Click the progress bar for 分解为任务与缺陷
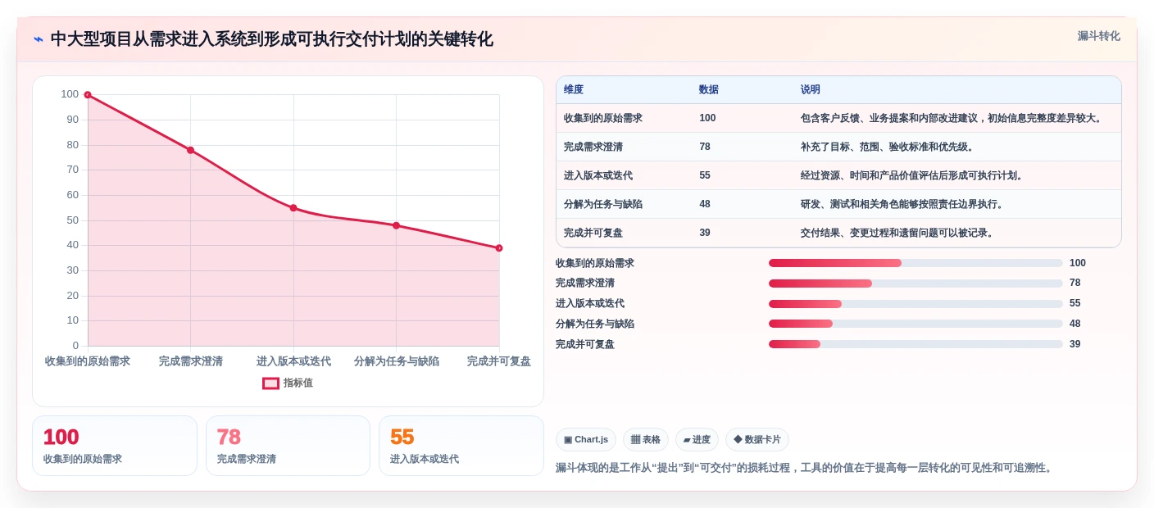 pyautogui.click(x=915, y=324)
